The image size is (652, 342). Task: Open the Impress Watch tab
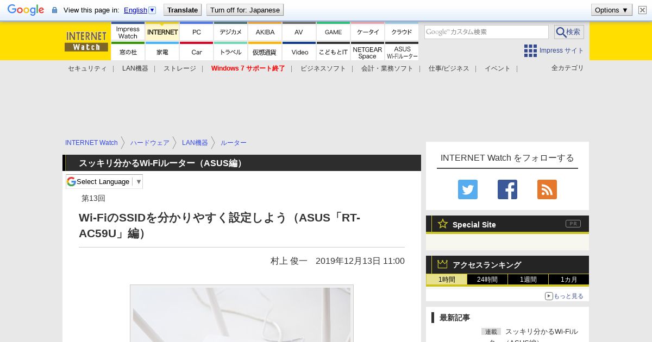pos(128,31)
